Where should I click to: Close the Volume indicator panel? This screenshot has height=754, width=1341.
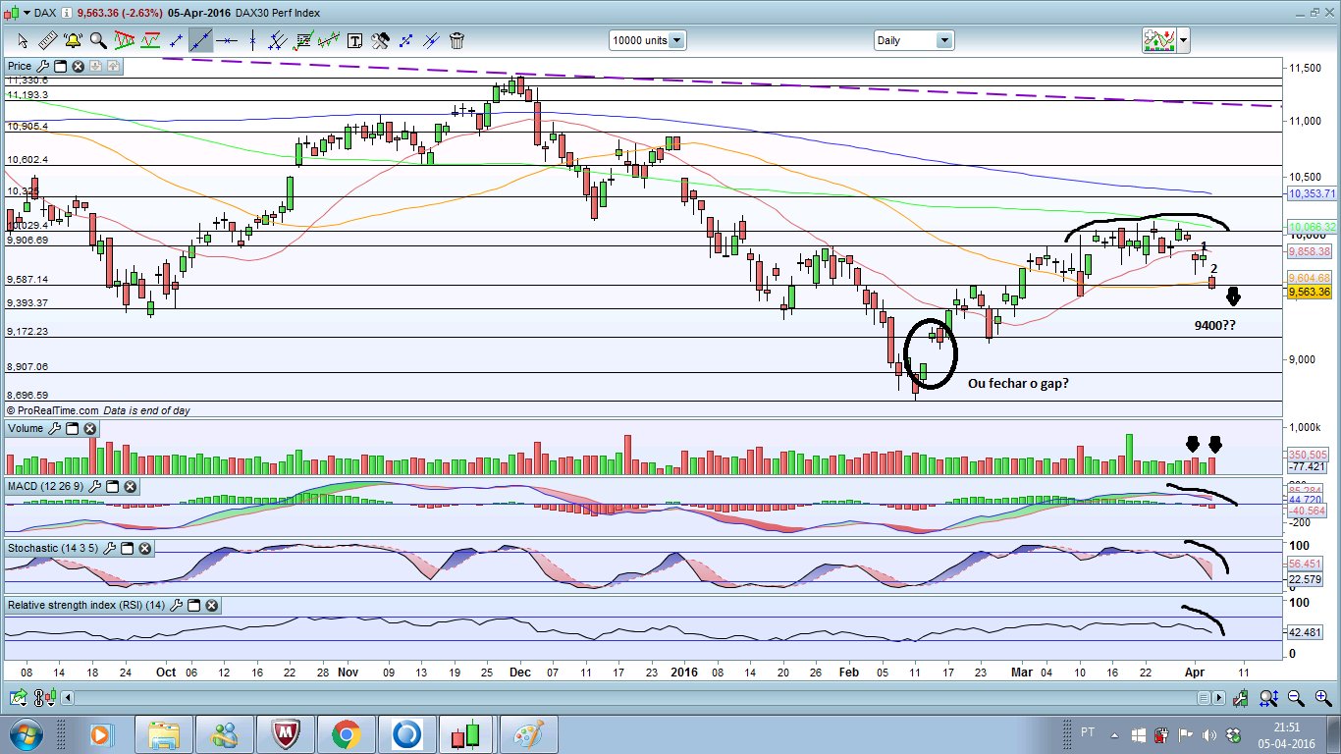pyautogui.click(x=89, y=429)
